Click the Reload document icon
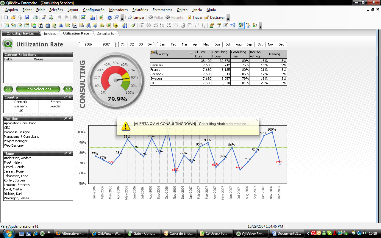 tap(51, 18)
